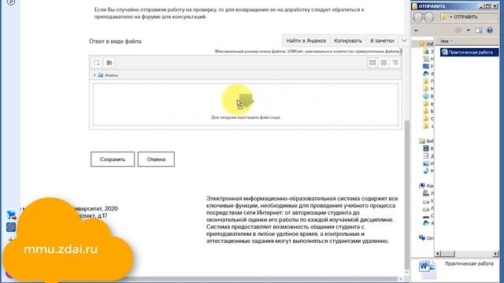Click the web page vertical scrollbar
504x283 pixels.
coord(407,196)
